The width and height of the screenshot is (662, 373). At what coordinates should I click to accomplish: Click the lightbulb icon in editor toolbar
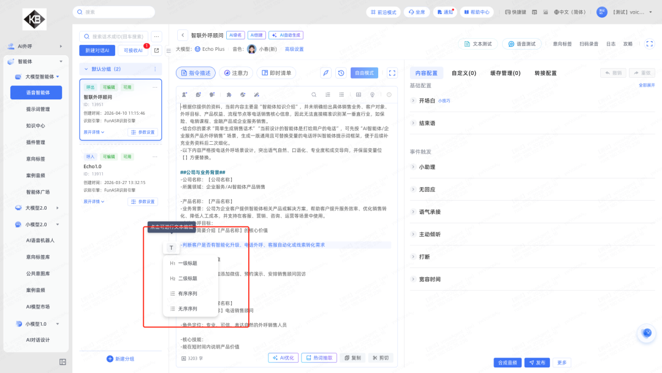tap(372, 94)
